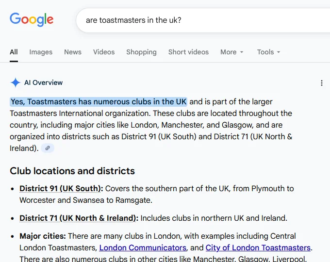Switch to the News tab

tap(73, 52)
